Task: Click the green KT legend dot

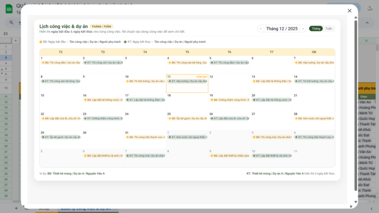Action: point(125,42)
